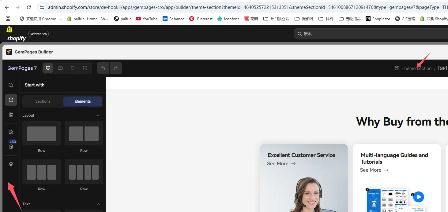Open the template library icon with 450 badge

point(11,146)
